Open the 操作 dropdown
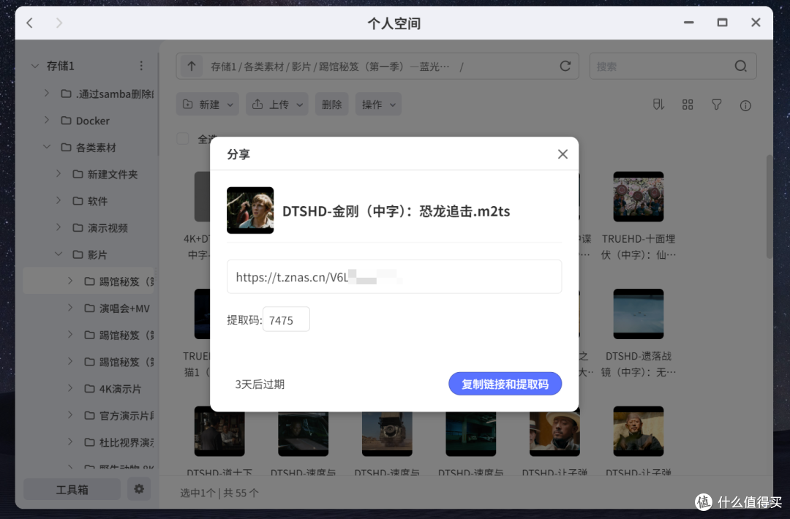 point(378,105)
